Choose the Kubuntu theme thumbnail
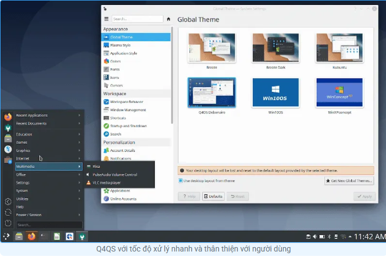386x257 pixels. click(x=340, y=48)
